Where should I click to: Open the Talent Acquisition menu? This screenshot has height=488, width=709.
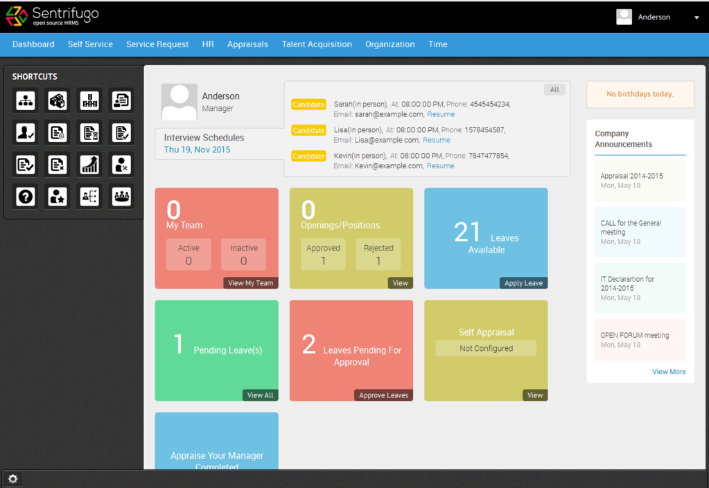317,44
